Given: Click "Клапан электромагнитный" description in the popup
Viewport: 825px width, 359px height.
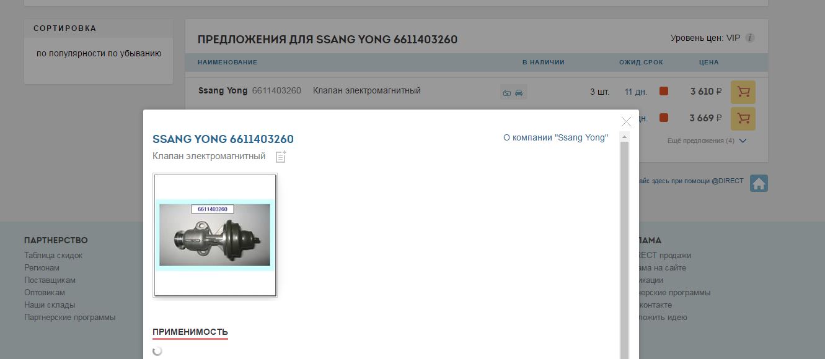Looking at the screenshot, I should click(209, 156).
